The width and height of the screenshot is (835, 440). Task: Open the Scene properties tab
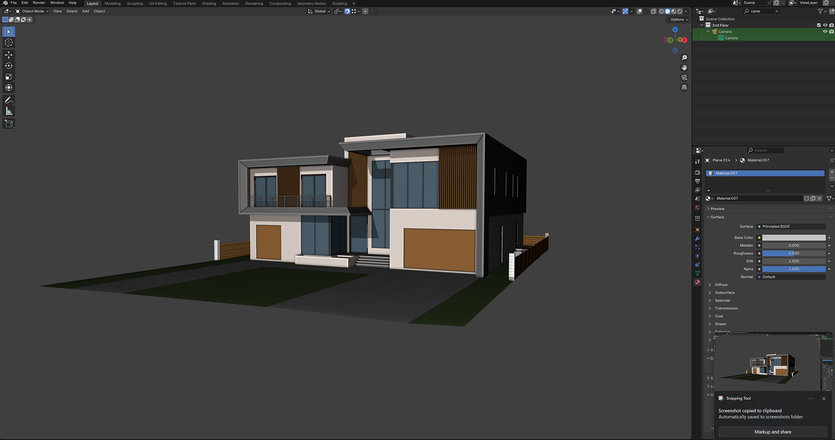pos(698,199)
